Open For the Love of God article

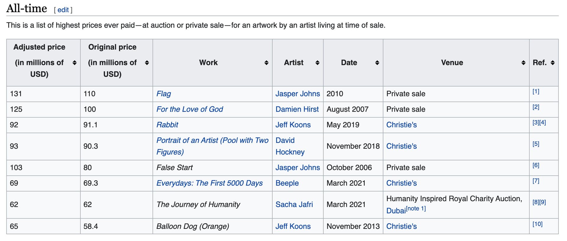pos(190,109)
